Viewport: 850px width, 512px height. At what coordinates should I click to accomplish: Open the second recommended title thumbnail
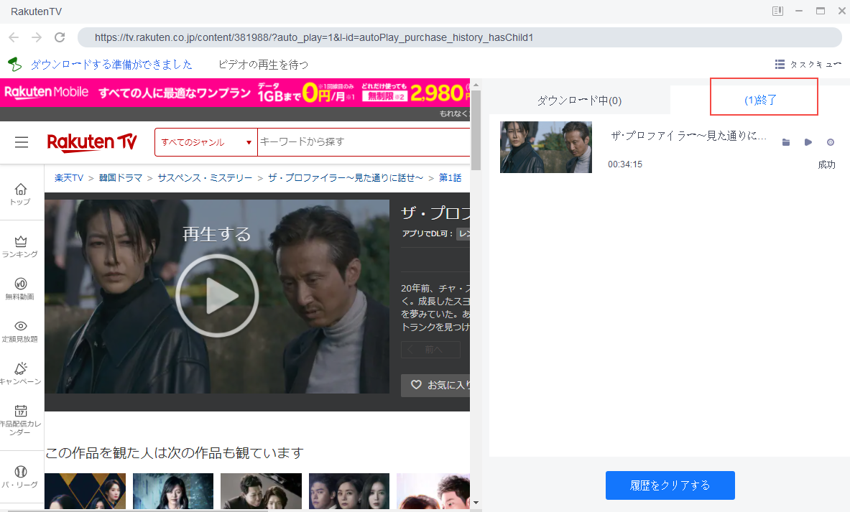173,491
